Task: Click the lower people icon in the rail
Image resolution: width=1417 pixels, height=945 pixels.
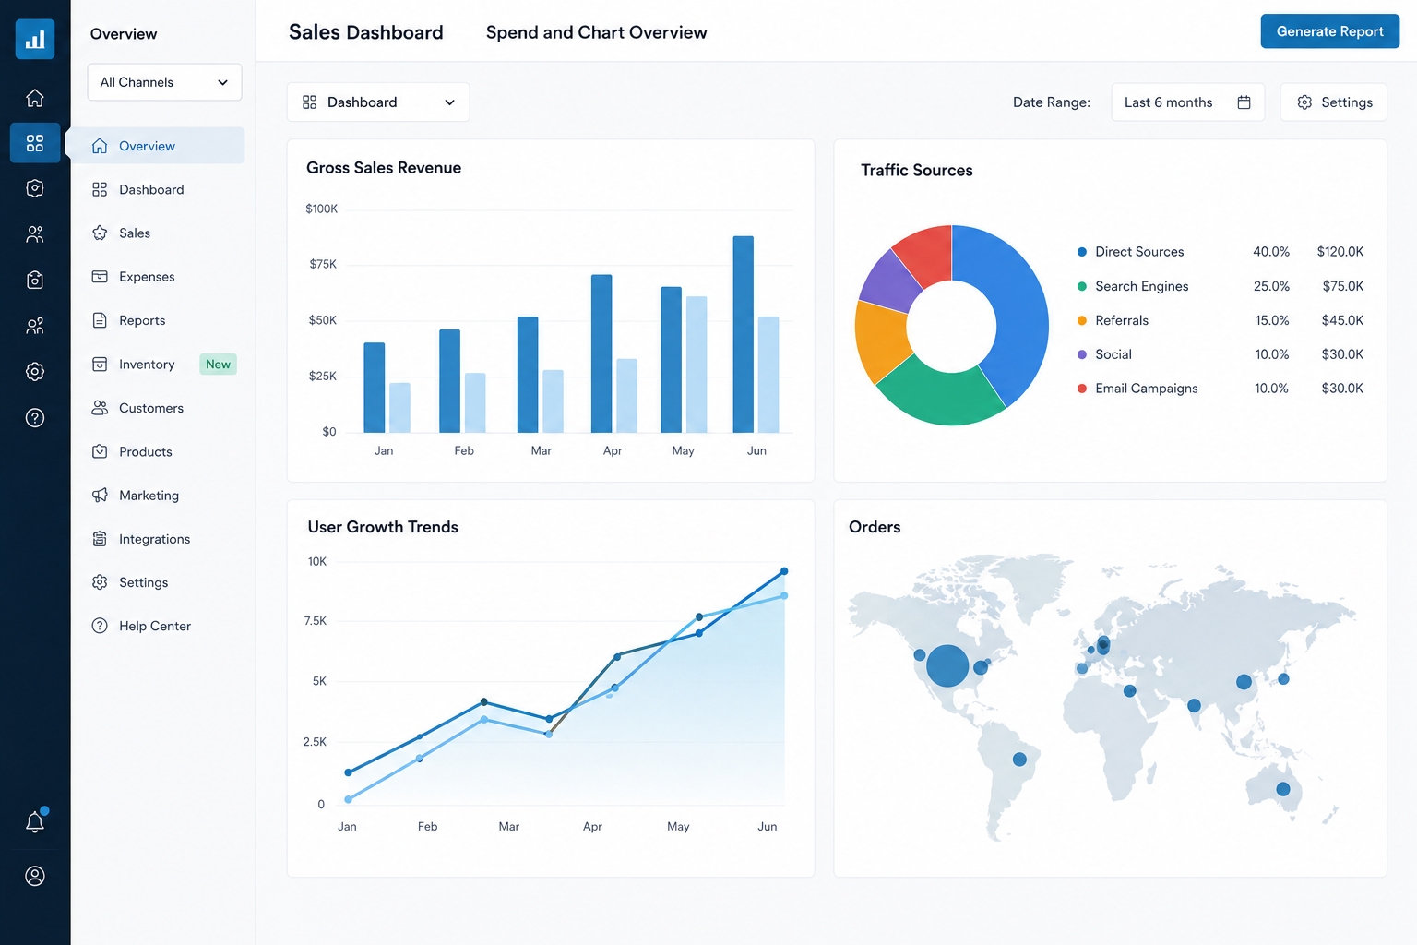Action: 35,326
